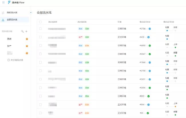Tick the select-all checkbox in table header
Screen dimensions: 186x118
40,22
